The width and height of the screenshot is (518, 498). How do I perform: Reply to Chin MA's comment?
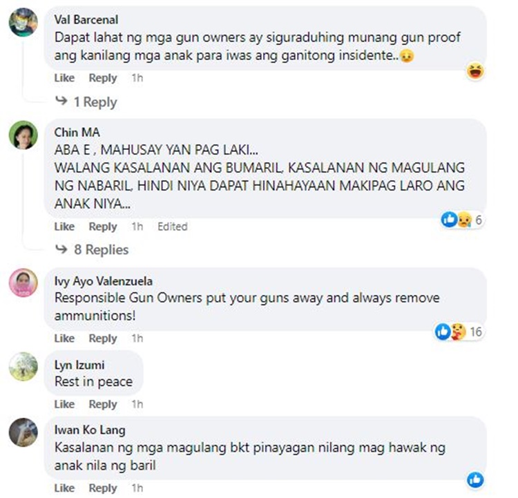(x=103, y=227)
